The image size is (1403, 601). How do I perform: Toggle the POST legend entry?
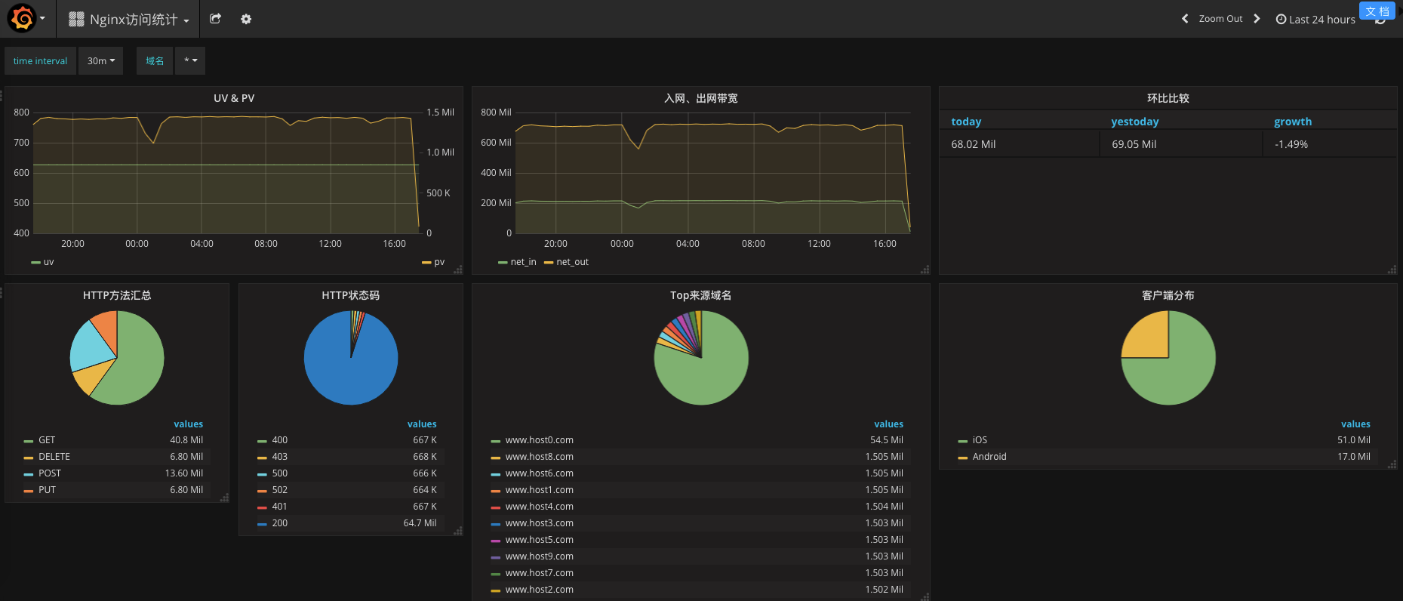pyautogui.click(x=50, y=473)
